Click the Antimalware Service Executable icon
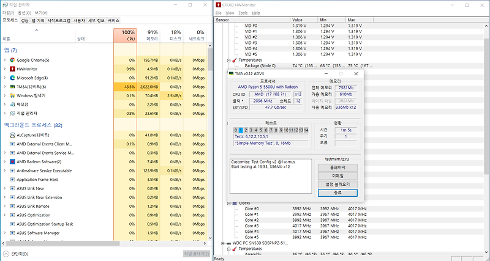 click(12, 171)
